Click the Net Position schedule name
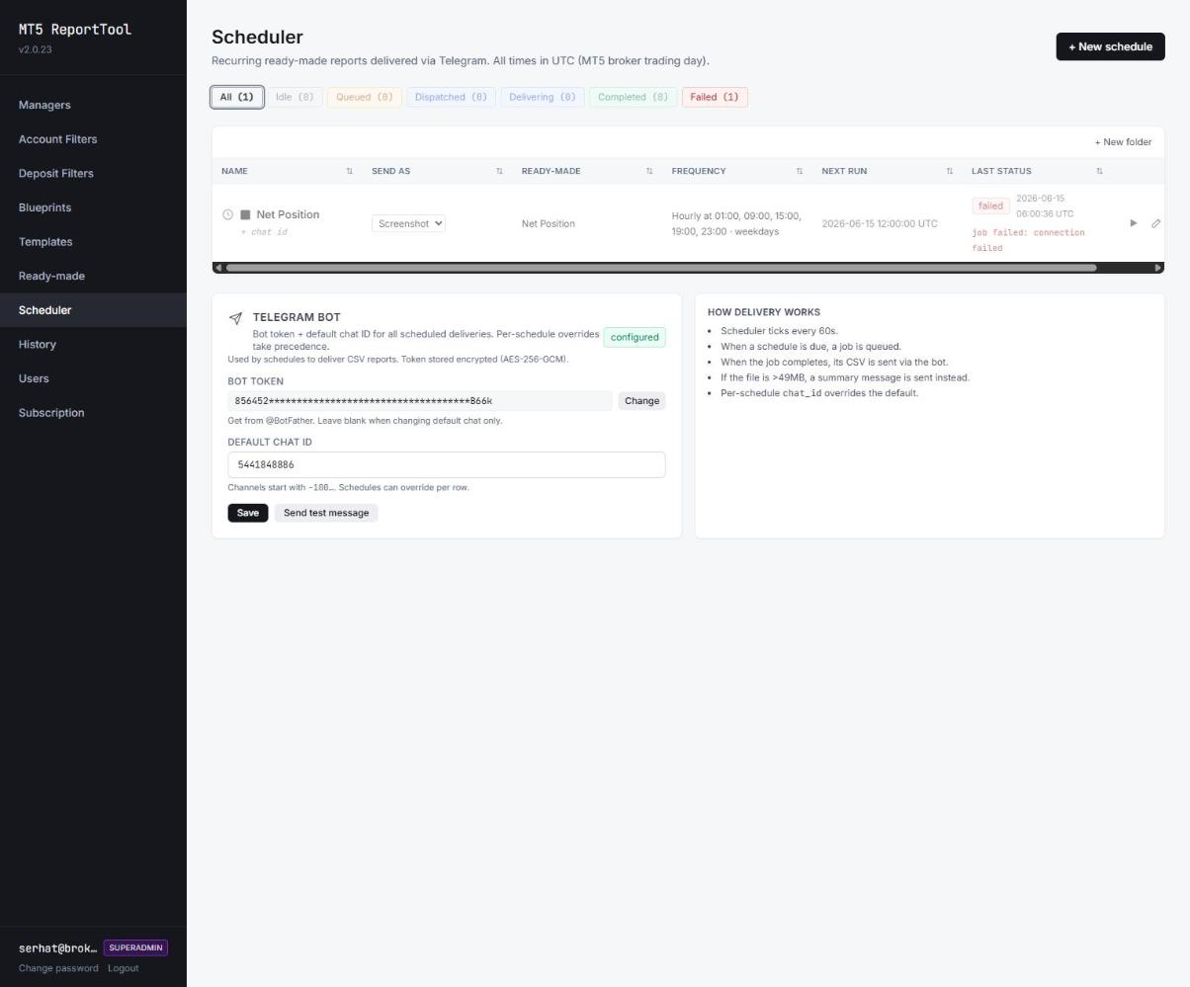This screenshot has width=1190, height=987. tap(288, 214)
